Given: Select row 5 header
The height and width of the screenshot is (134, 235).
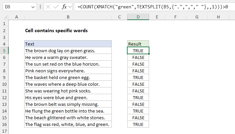Looking at the screenshot, I should (4, 51).
